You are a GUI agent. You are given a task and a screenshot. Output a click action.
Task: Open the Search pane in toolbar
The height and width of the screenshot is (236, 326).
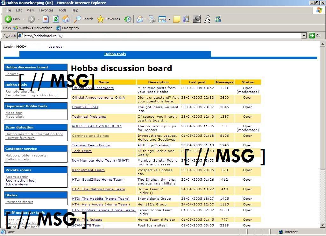pos(83,19)
